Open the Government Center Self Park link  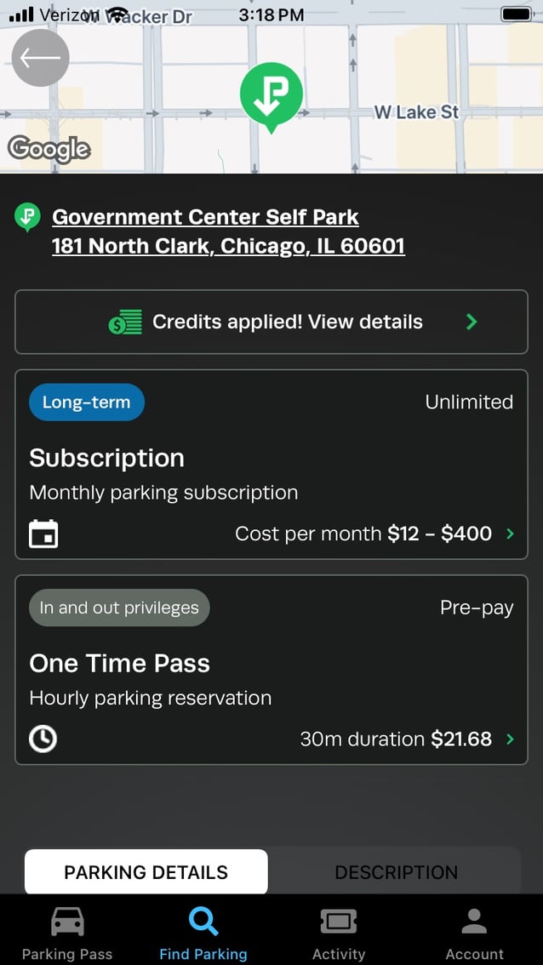pyautogui.click(x=204, y=217)
